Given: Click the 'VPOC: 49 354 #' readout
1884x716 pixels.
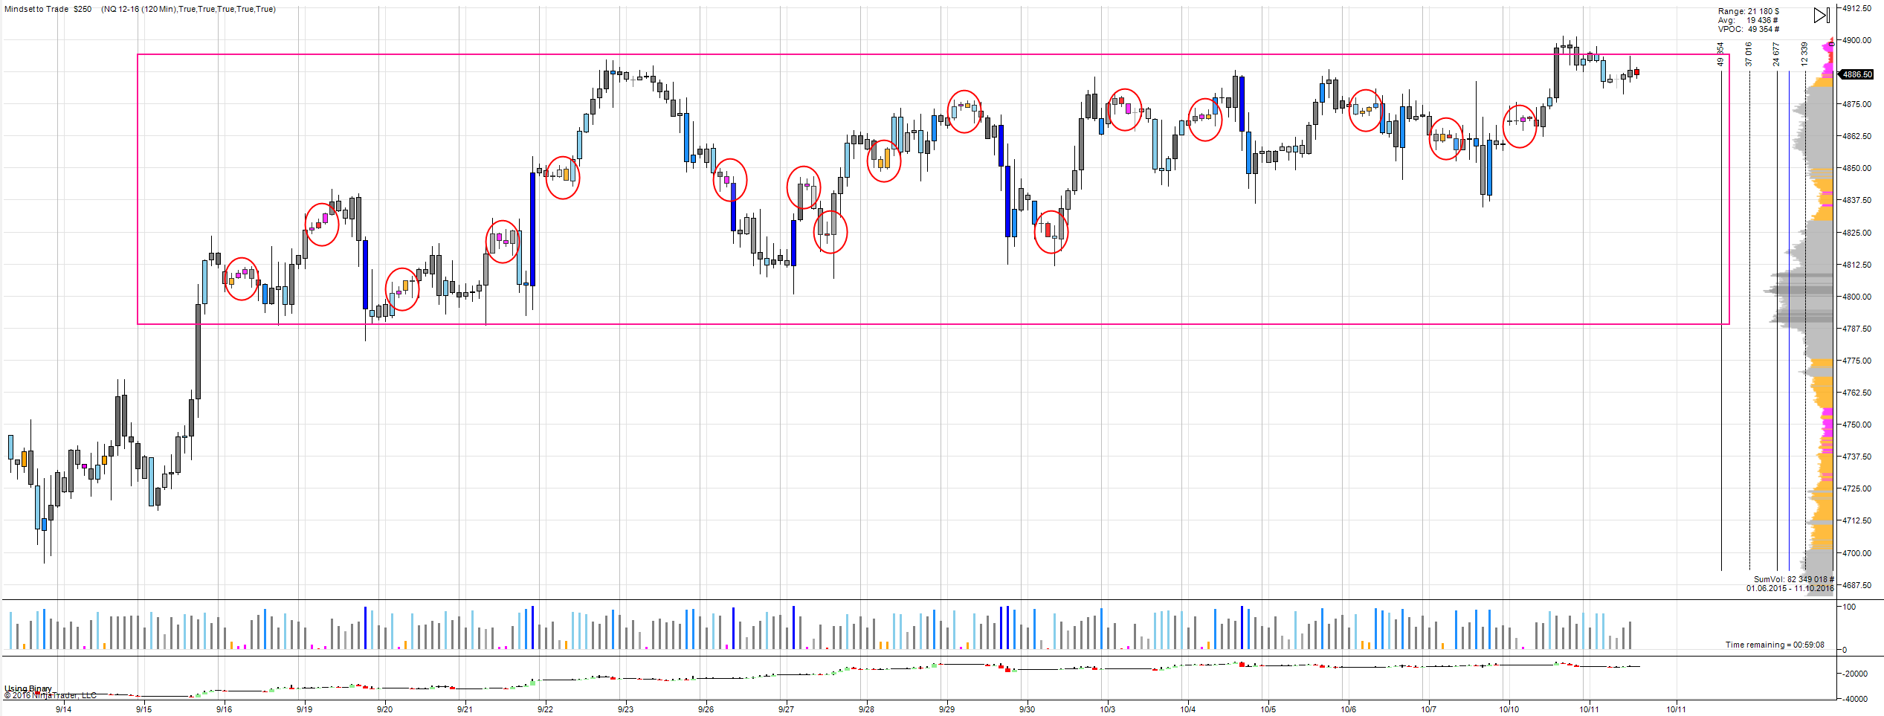Looking at the screenshot, I should [x=1749, y=29].
